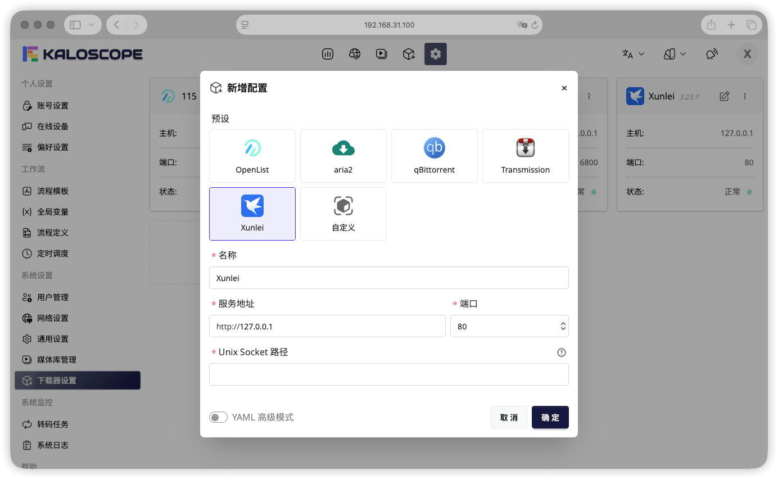Open 系统日志 in sidebar
778x479 pixels.
coord(78,445)
